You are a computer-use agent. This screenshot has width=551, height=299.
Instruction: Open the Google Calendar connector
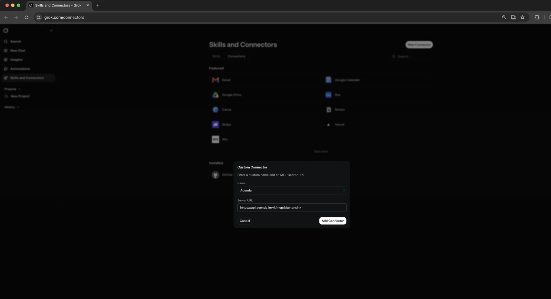(x=378, y=80)
